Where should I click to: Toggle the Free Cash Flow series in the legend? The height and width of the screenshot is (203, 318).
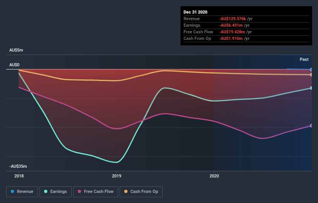(96, 192)
